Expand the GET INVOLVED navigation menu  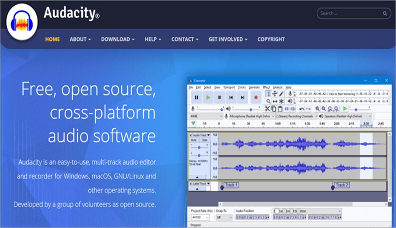click(228, 40)
